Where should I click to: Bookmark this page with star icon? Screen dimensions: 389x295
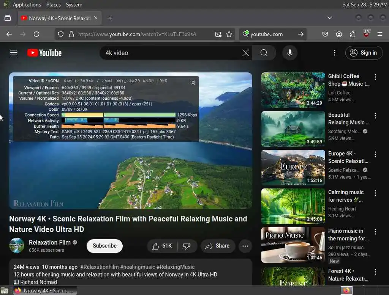(229, 34)
